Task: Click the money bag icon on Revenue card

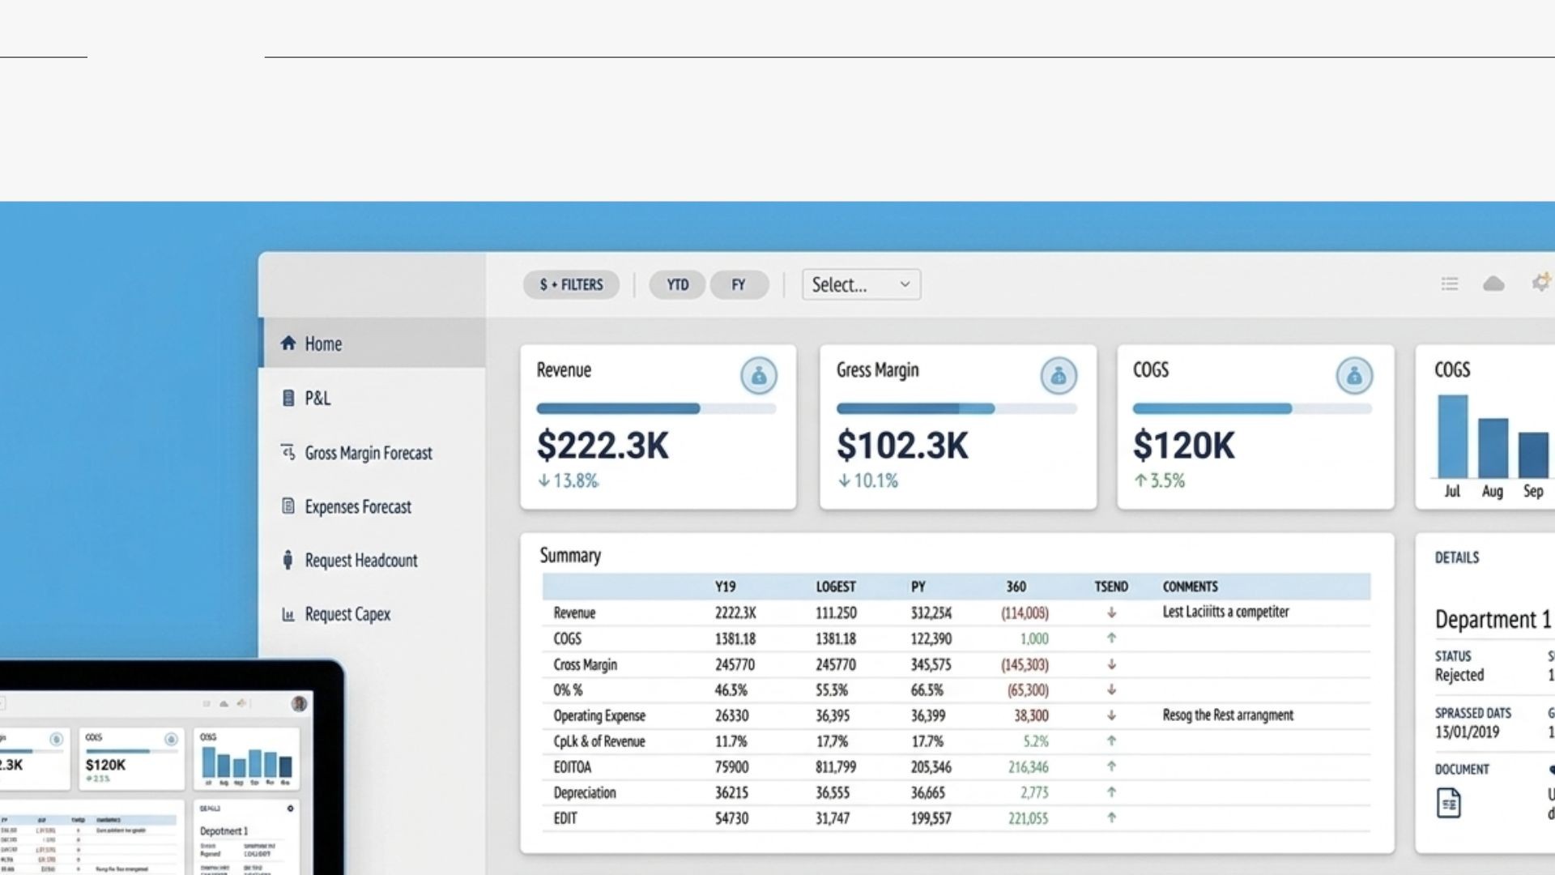Action: (758, 376)
